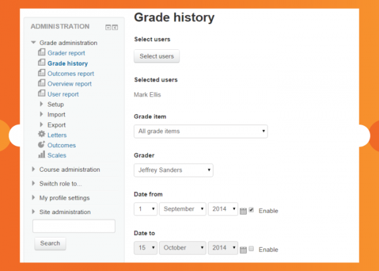The image size is (379, 271).
Task: Click the Scales bar chart icon
Action: (x=42, y=155)
